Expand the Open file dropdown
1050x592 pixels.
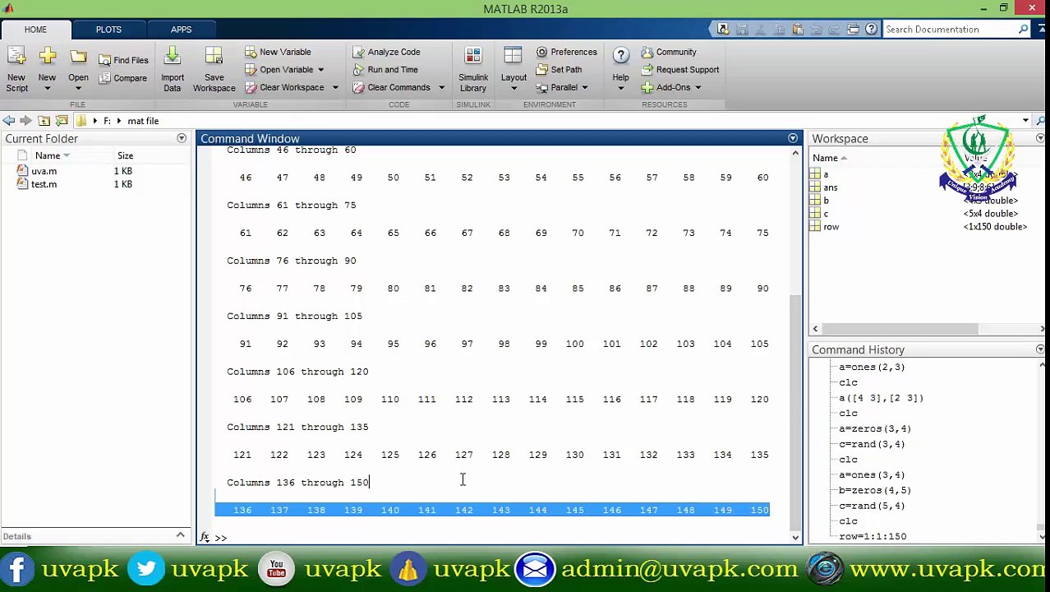coord(78,88)
